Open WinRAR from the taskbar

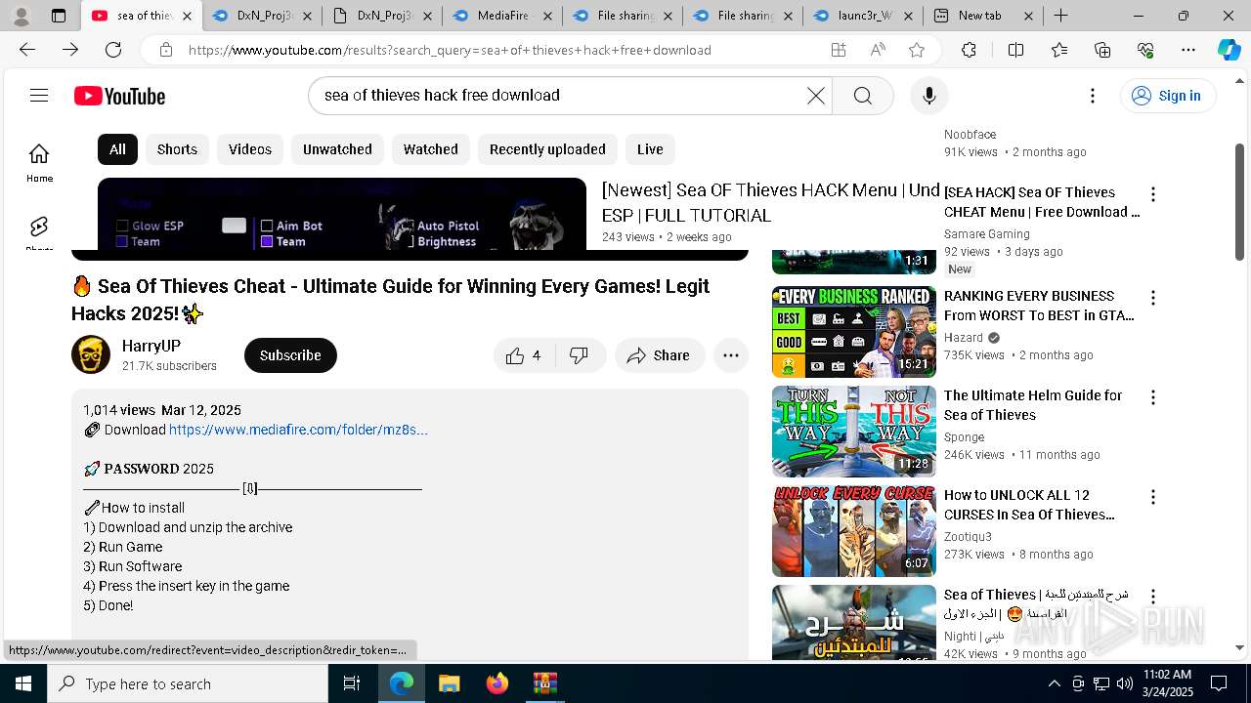[x=544, y=683]
